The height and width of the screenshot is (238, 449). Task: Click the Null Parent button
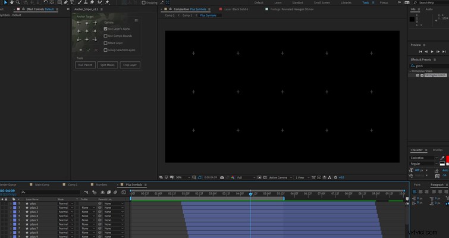pos(85,65)
